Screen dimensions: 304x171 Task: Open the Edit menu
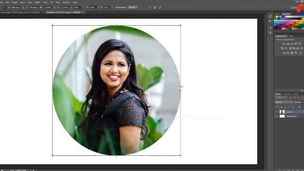7,2
